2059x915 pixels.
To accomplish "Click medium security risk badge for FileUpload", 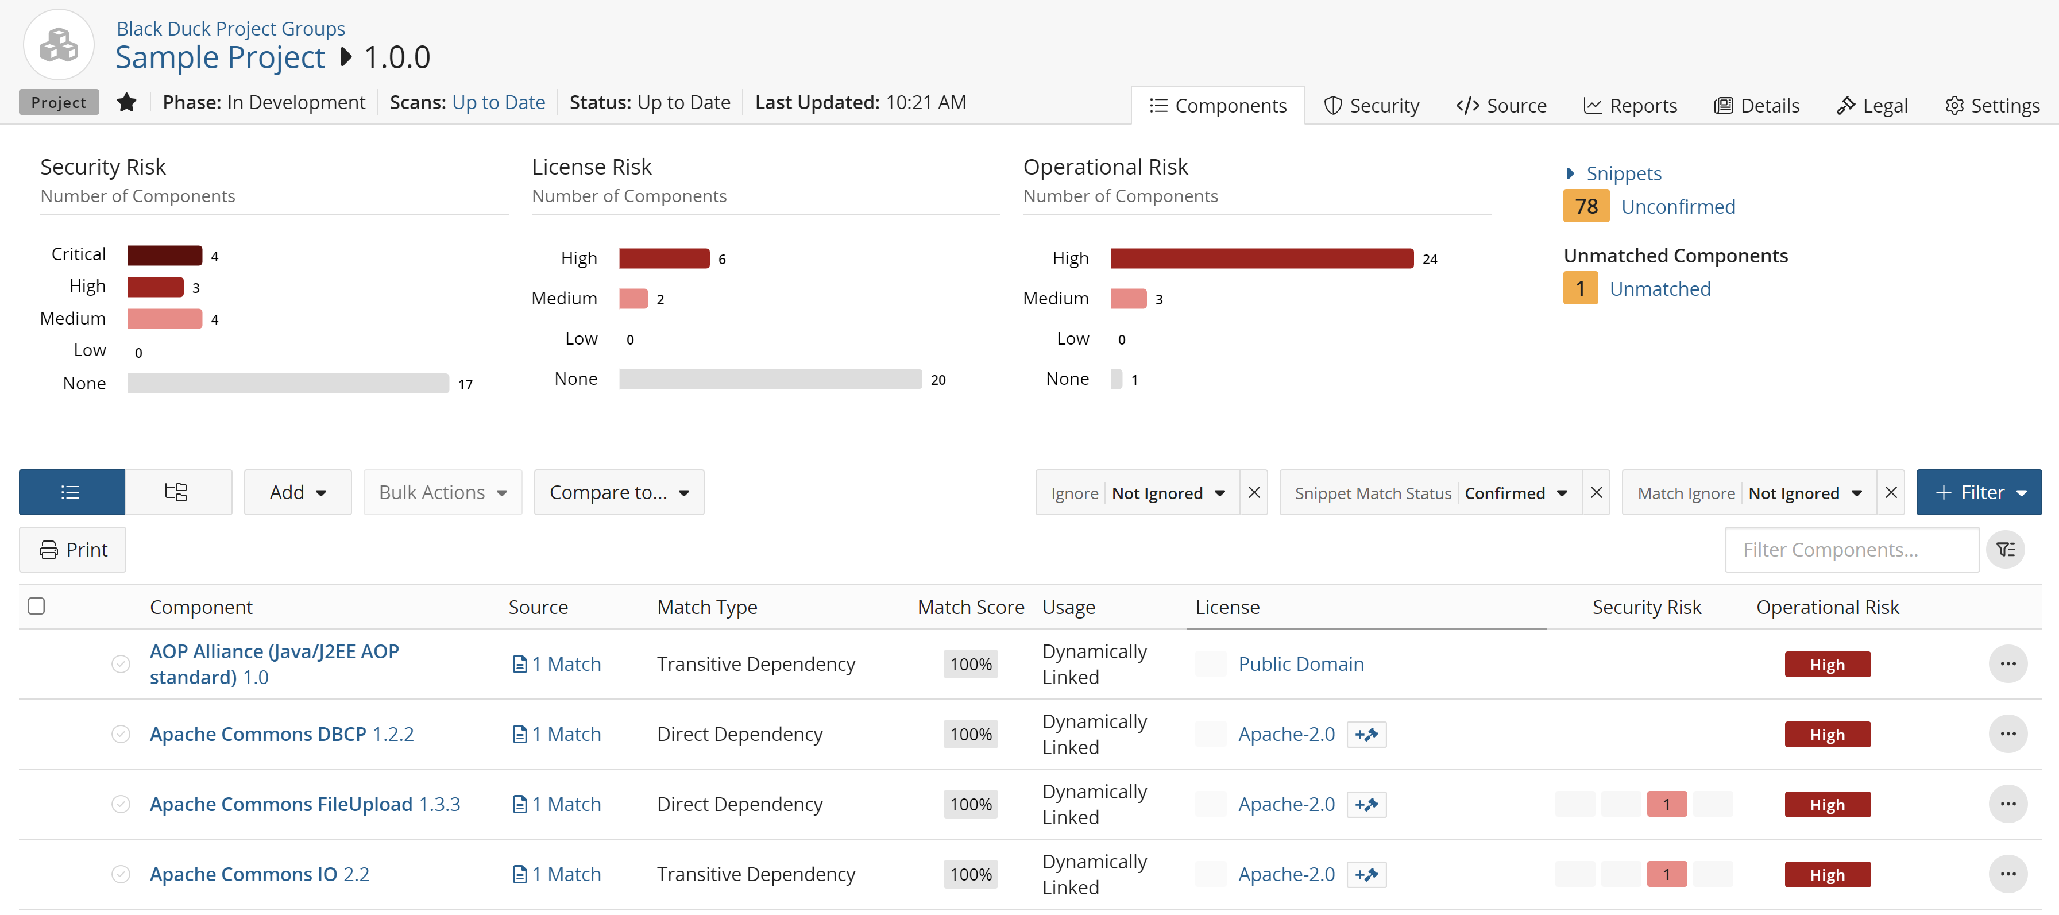I will 1667,805.
